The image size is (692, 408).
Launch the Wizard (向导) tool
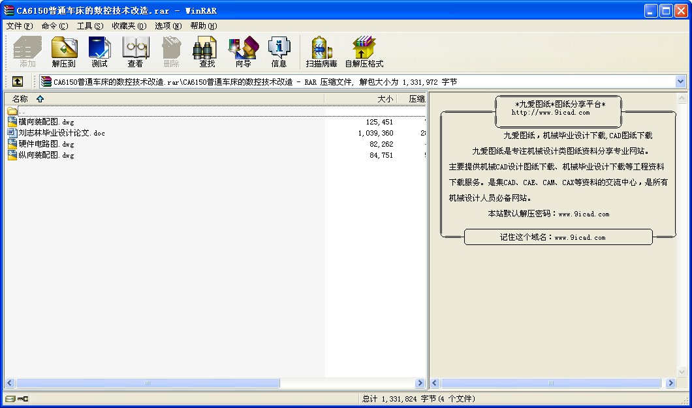pyautogui.click(x=243, y=51)
